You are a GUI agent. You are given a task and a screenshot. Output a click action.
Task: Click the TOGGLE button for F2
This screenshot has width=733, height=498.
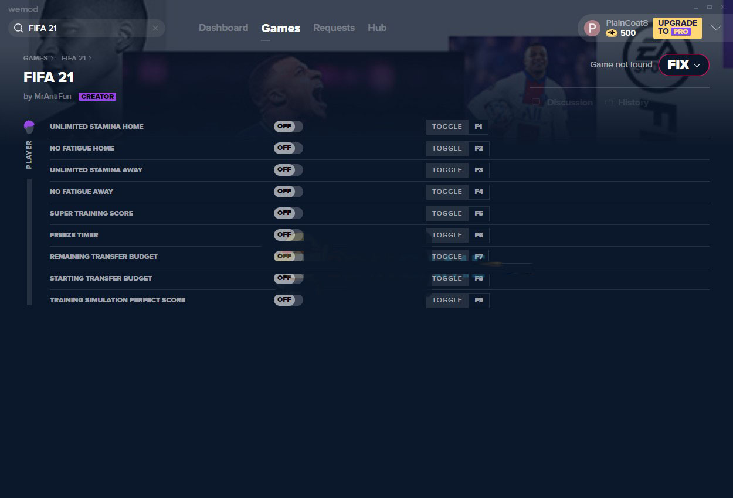[447, 148]
